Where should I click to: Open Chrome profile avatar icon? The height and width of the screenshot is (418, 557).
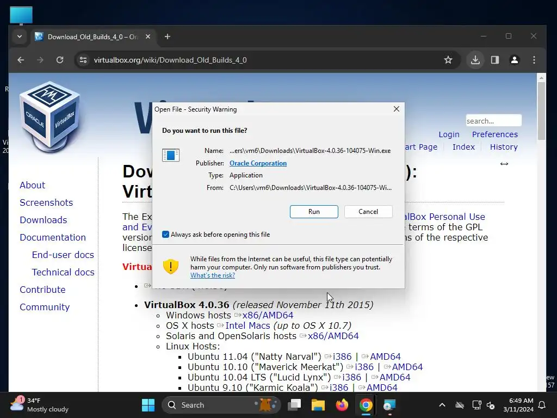515,60
